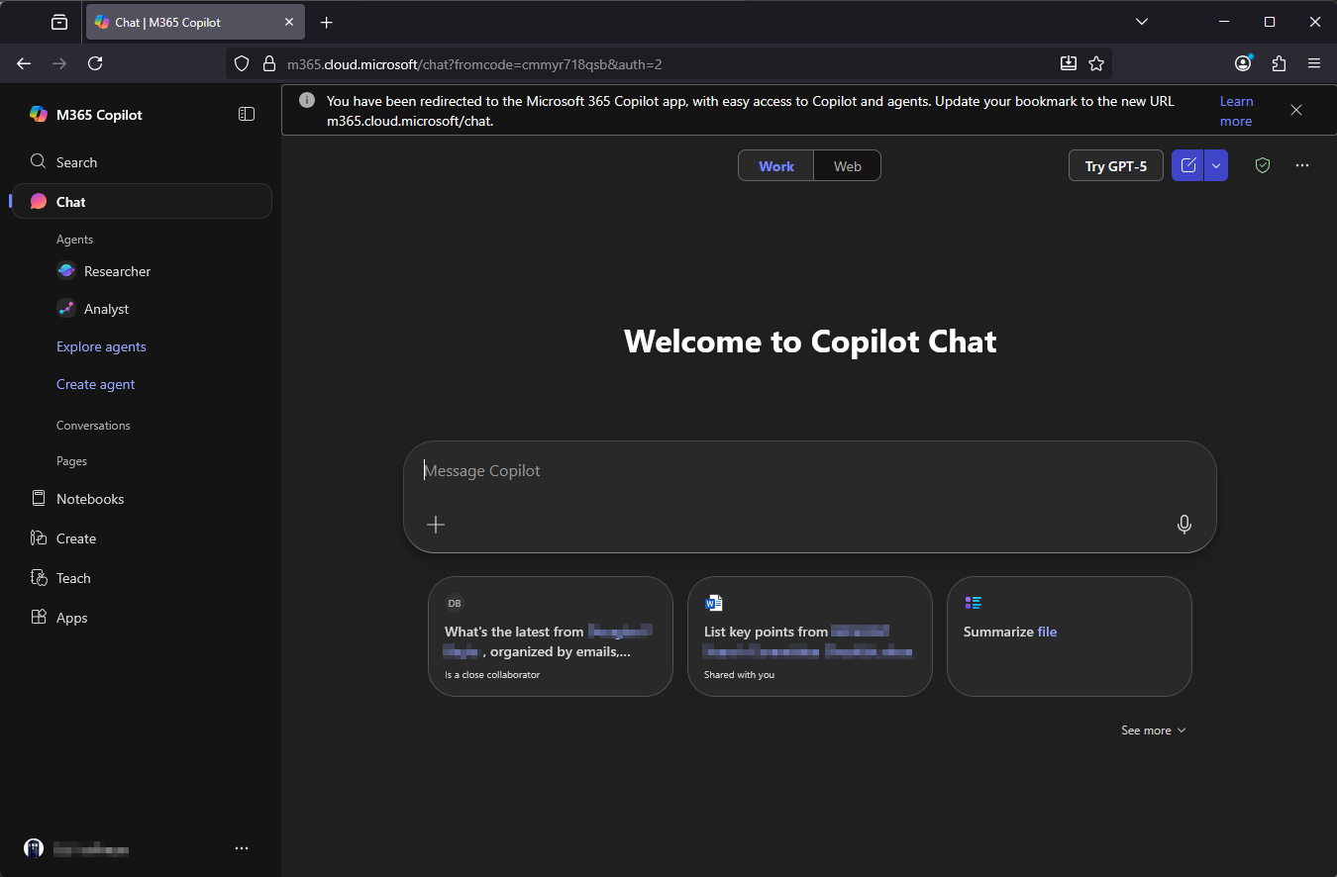The image size is (1337, 877).
Task: Open the browser application menu
Action: (1314, 62)
